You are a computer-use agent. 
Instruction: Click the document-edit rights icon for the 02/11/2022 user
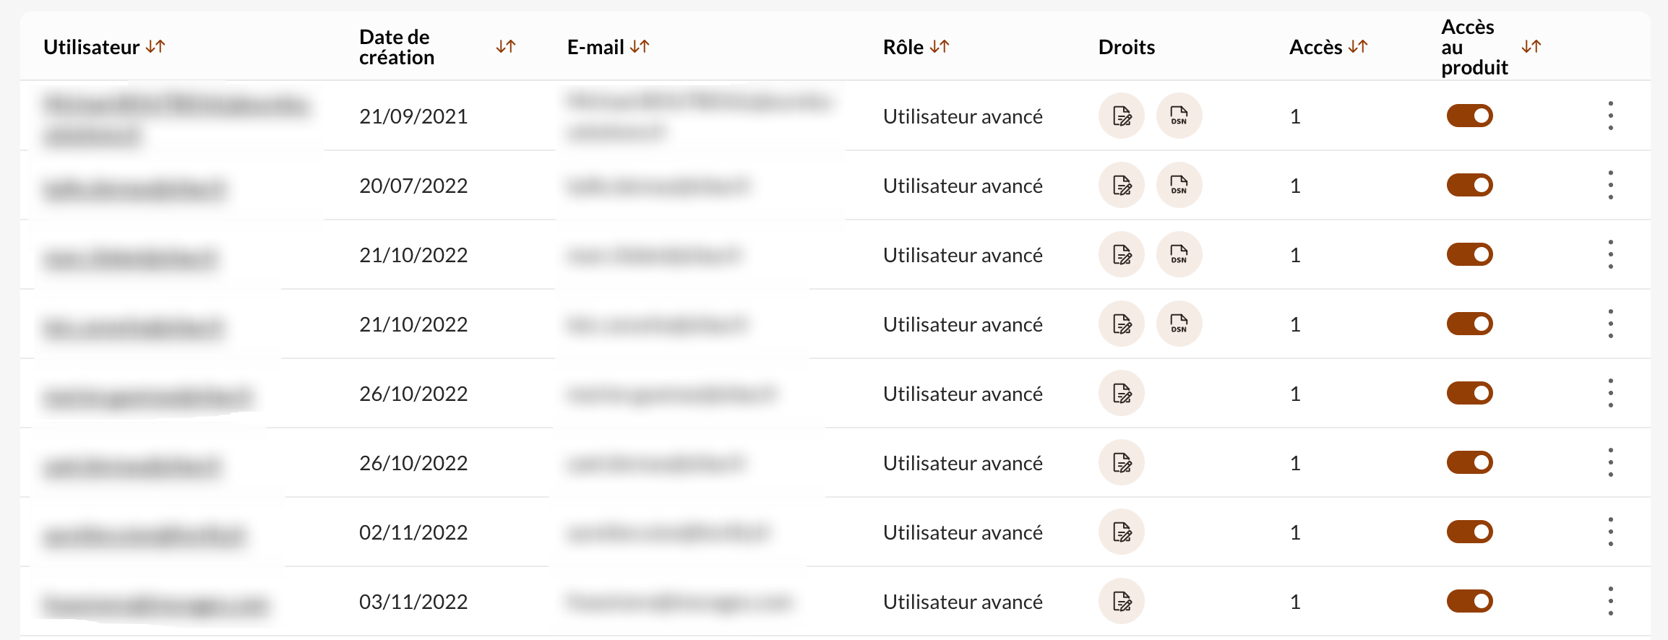[1122, 532]
